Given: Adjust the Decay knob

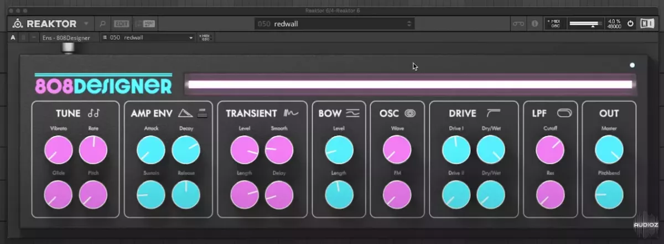Looking at the screenshot, I should tap(185, 150).
